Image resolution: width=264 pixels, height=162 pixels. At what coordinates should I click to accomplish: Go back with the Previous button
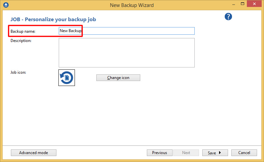[x=159, y=153]
